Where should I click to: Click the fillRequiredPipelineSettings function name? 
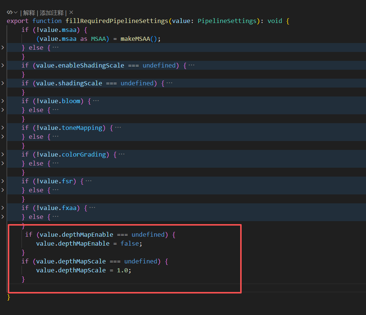117,21
